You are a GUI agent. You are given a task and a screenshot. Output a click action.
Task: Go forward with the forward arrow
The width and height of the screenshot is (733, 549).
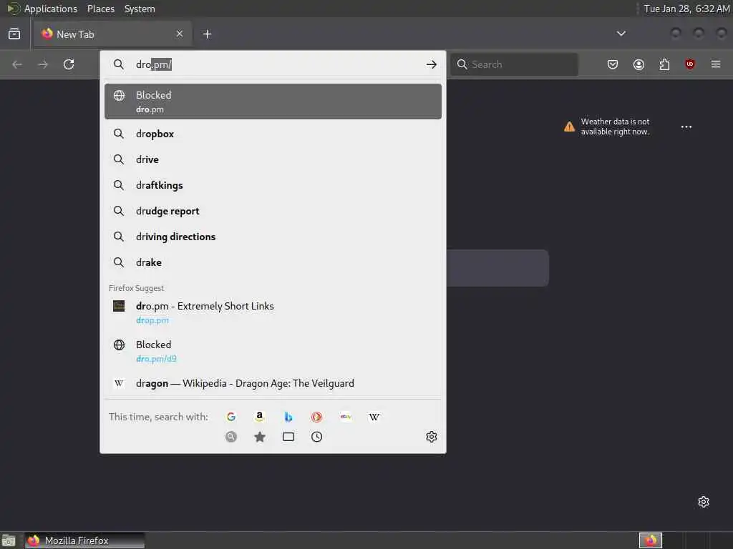coord(43,64)
